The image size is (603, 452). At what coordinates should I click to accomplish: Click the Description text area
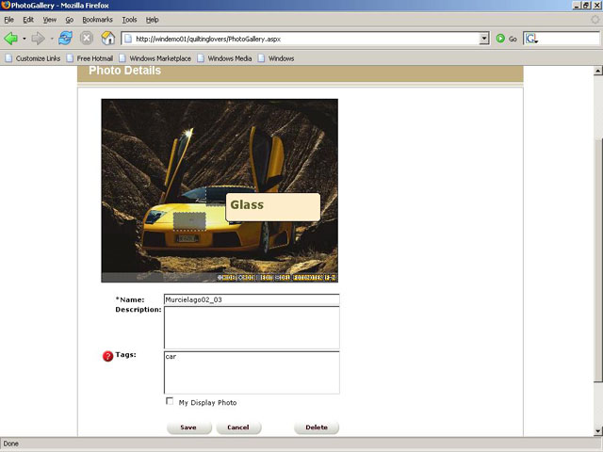tap(252, 328)
